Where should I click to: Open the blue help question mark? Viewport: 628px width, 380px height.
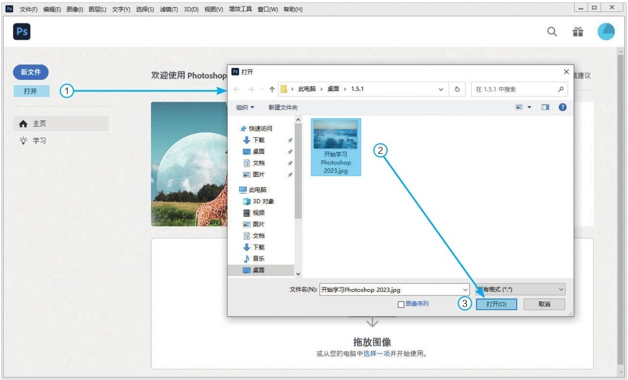[x=562, y=107]
